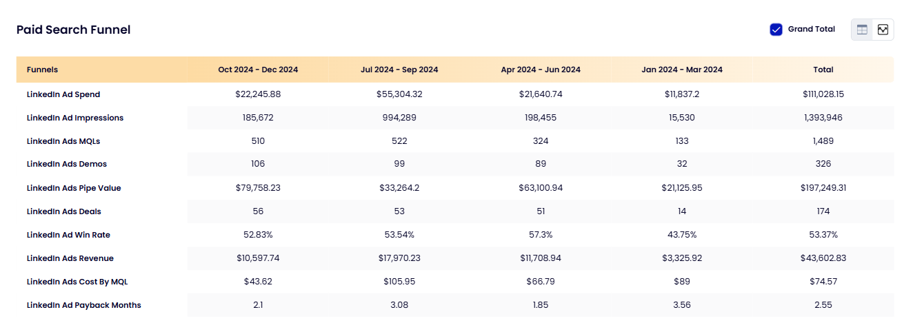Click the $43,602.83 total revenue cell
Viewport: 913px width, 323px height.
click(x=823, y=258)
